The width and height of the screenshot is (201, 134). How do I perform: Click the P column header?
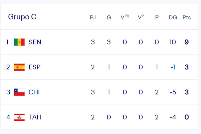click(157, 18)
